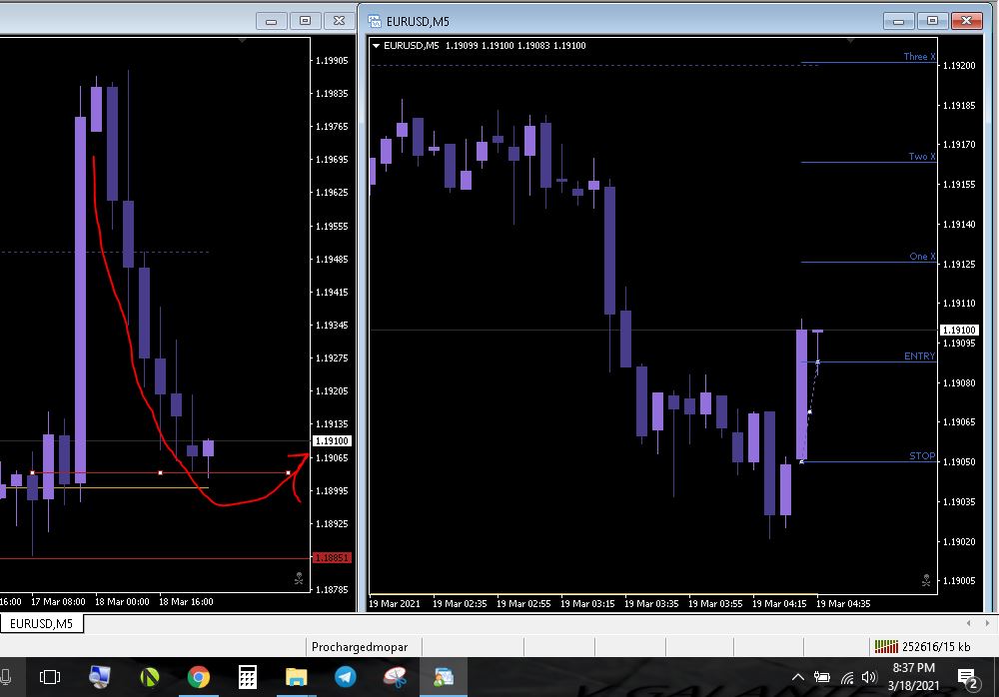Click the 1.19100 price tag on left chart
Viewport: 999px width, 697px height.
tap(332, 441)
